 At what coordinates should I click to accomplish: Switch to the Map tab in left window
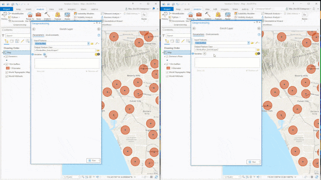coord(19,9)
